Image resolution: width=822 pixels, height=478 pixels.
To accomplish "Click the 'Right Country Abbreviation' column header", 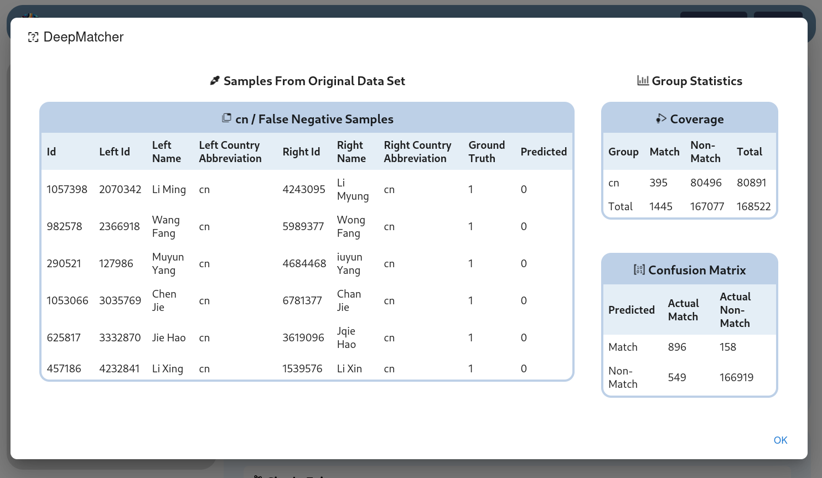I will pos(418,152).
